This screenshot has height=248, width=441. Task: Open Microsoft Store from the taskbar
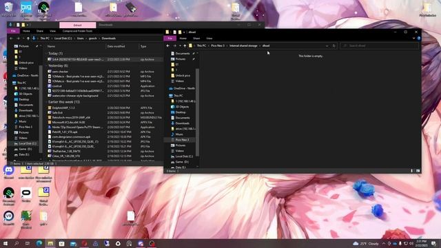click(61, 243)
